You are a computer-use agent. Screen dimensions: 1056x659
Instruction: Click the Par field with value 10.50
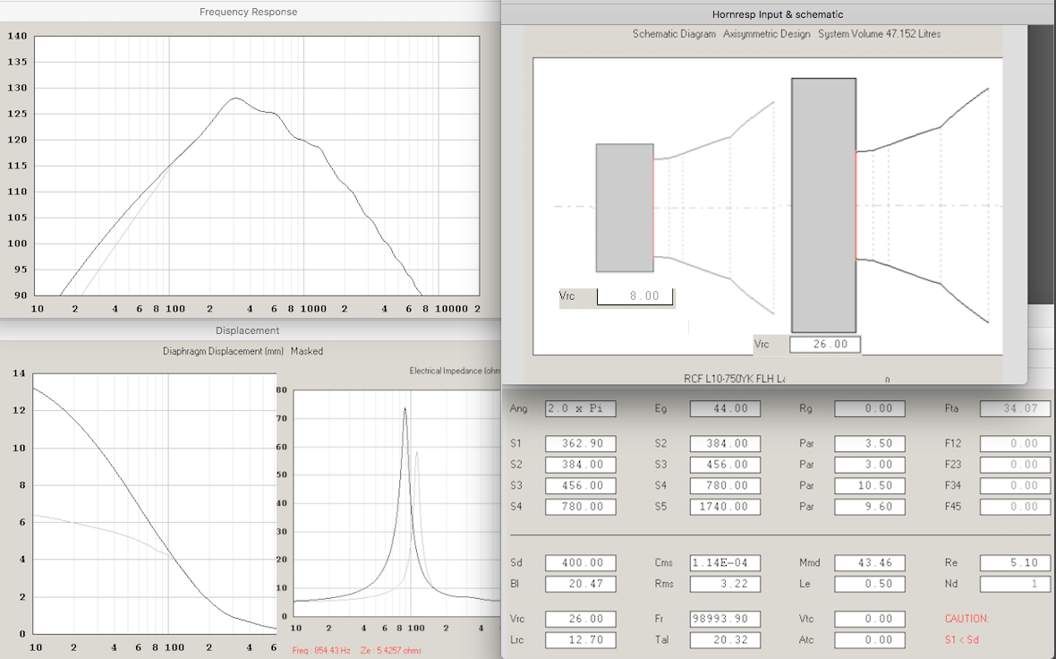[x=870, y=485]
